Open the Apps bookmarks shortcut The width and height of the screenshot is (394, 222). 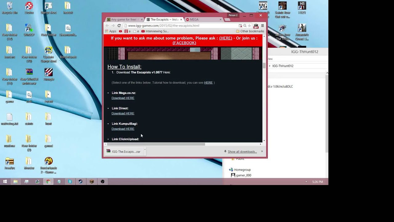click(x=111, y=31)
